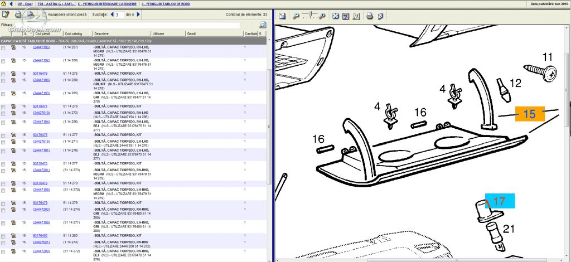571x262 pixels.
Task: Tick the checkbox for part 93176476
Action: coord(3,74)
